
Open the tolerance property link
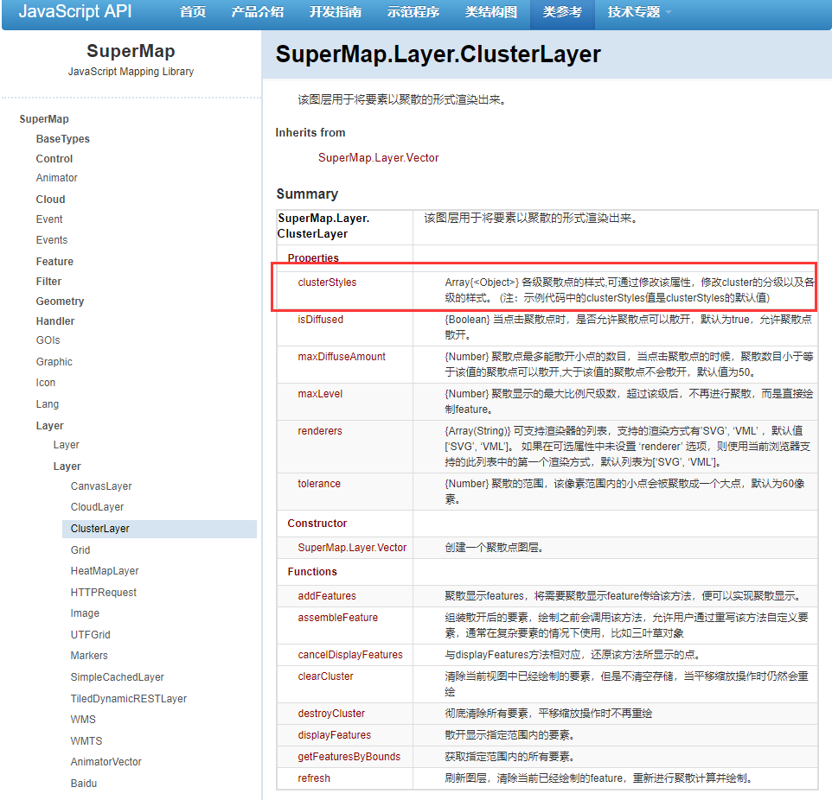319,484
